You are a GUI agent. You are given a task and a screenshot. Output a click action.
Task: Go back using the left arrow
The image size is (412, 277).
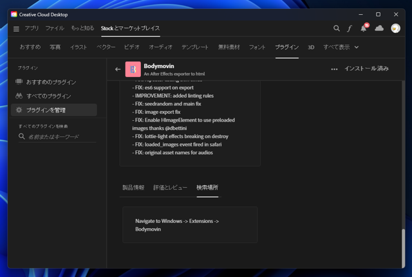tap(118, 69)
